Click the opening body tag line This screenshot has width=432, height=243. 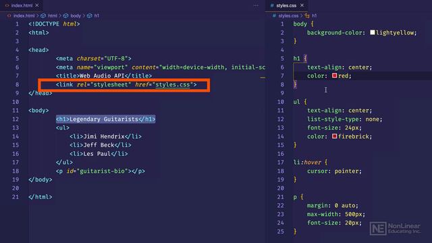click(x=38, y=111)
